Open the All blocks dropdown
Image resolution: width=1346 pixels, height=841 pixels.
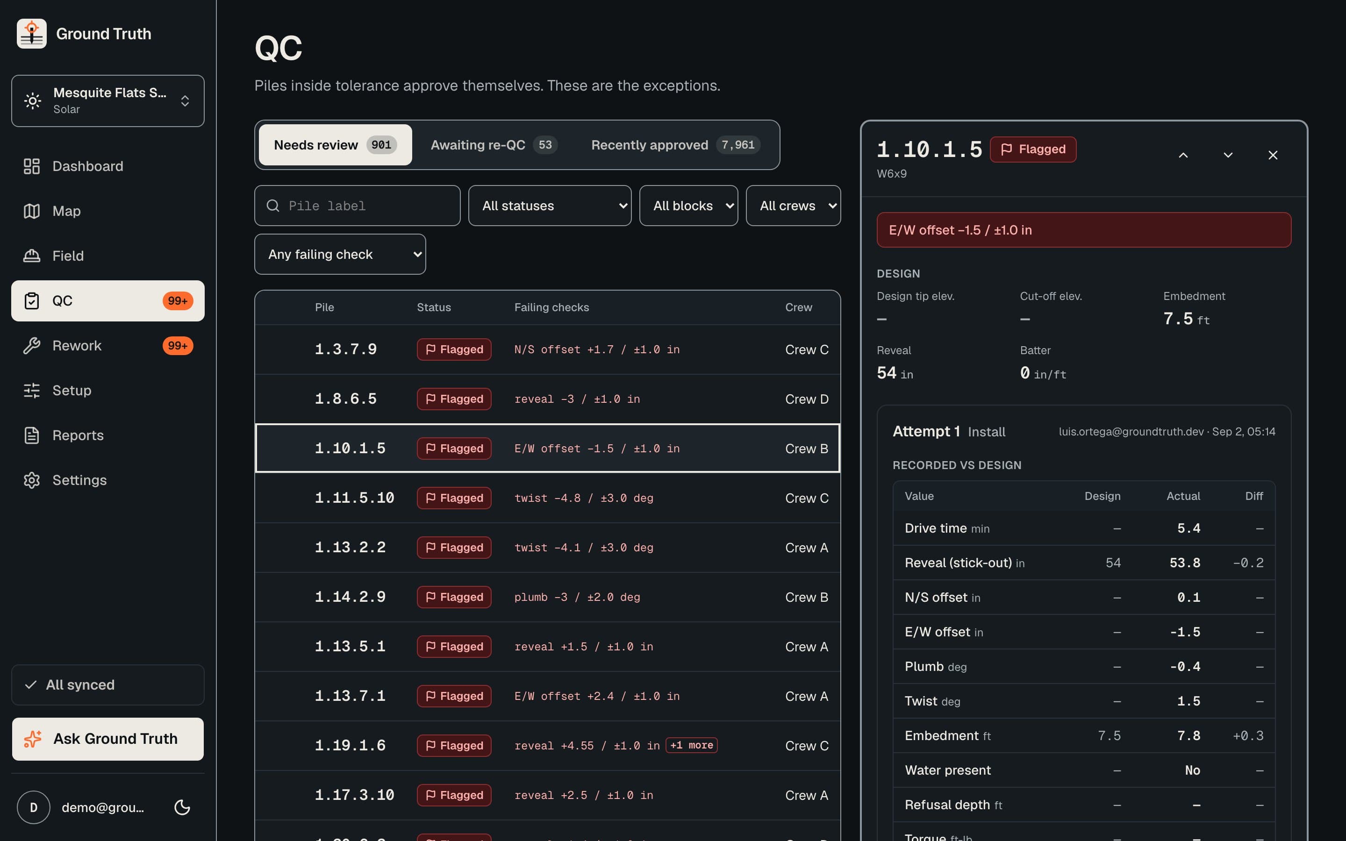pyautogui.click(x=688, y=206)
